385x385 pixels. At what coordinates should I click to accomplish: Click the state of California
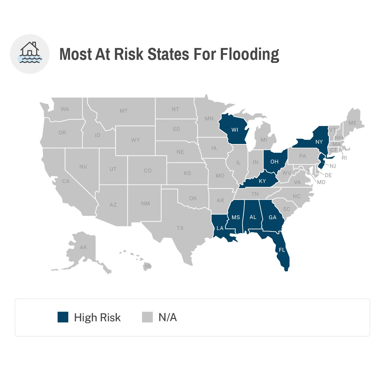click(66, 181)
